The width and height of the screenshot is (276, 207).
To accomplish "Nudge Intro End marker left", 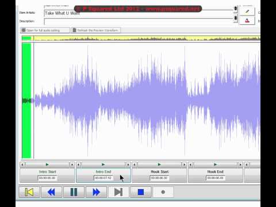I will 78,164.
